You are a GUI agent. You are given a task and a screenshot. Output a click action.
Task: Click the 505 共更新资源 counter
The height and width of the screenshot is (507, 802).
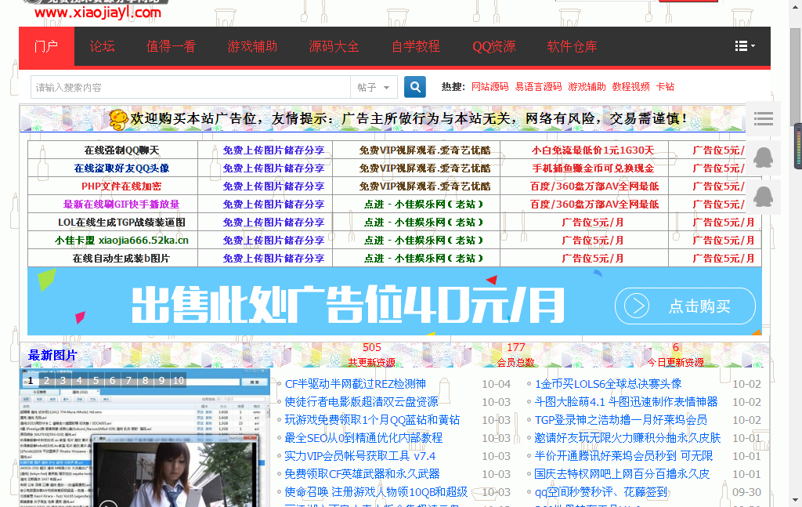[x=372, y=354]
